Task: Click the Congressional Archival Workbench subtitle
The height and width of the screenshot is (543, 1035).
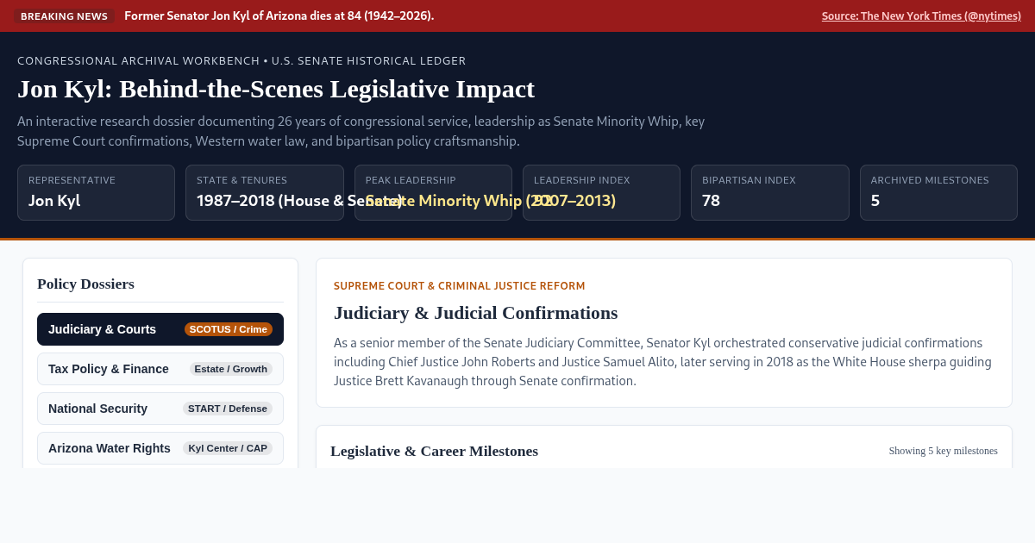Action: [241, 61]
